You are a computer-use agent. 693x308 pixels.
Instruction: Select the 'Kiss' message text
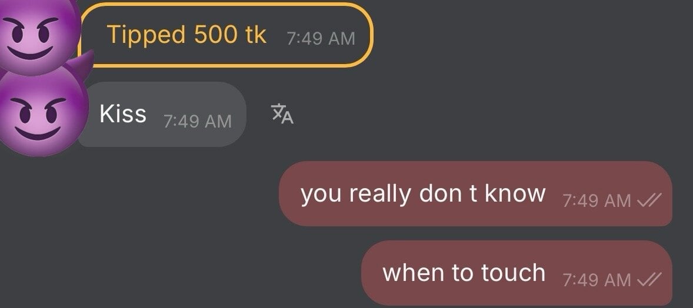click(123, 114)
